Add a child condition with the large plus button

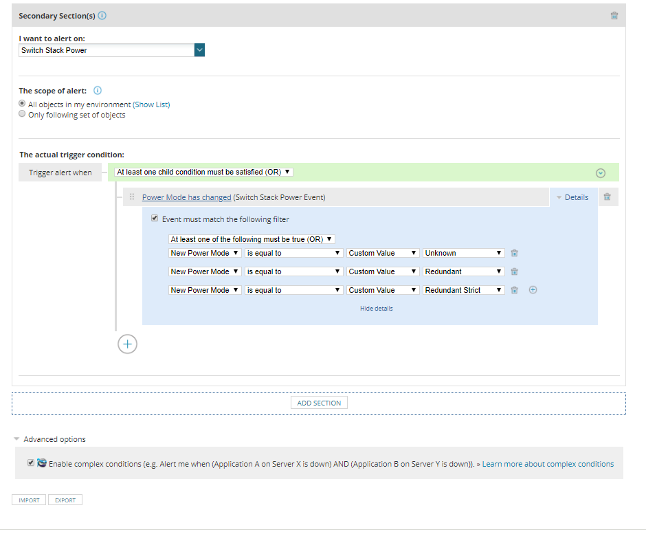127,344
